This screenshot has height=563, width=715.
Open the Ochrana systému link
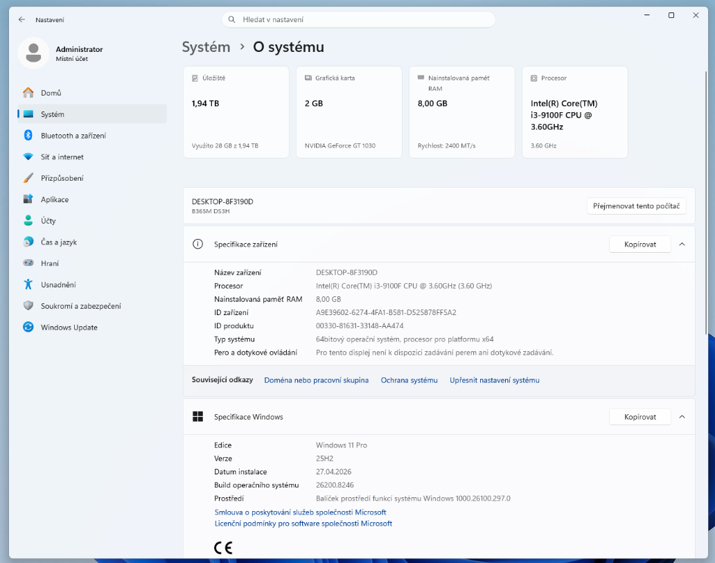[409, 380]
